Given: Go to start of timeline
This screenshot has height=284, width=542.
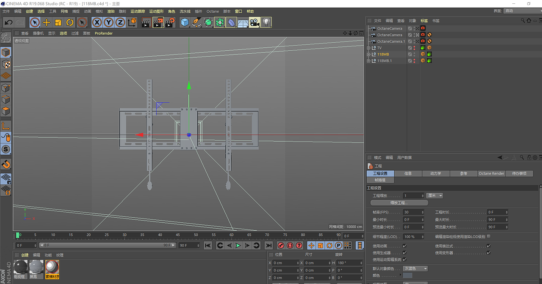Looking at the screenshot, I should [208, 245].
